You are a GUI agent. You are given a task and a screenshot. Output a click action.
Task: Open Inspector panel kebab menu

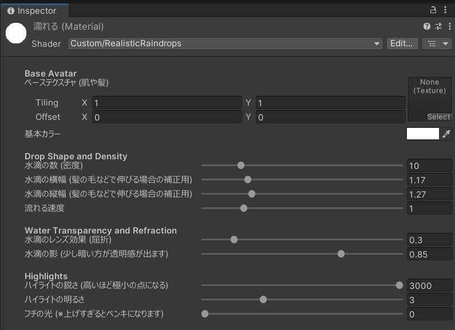point(445,10)
